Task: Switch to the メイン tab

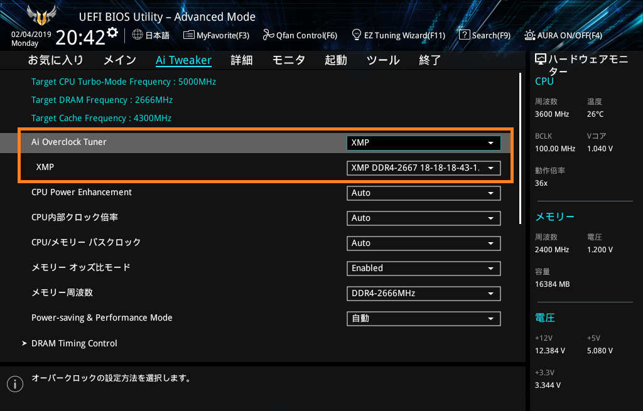Action: pyautogui.click(x=120, y=60)
